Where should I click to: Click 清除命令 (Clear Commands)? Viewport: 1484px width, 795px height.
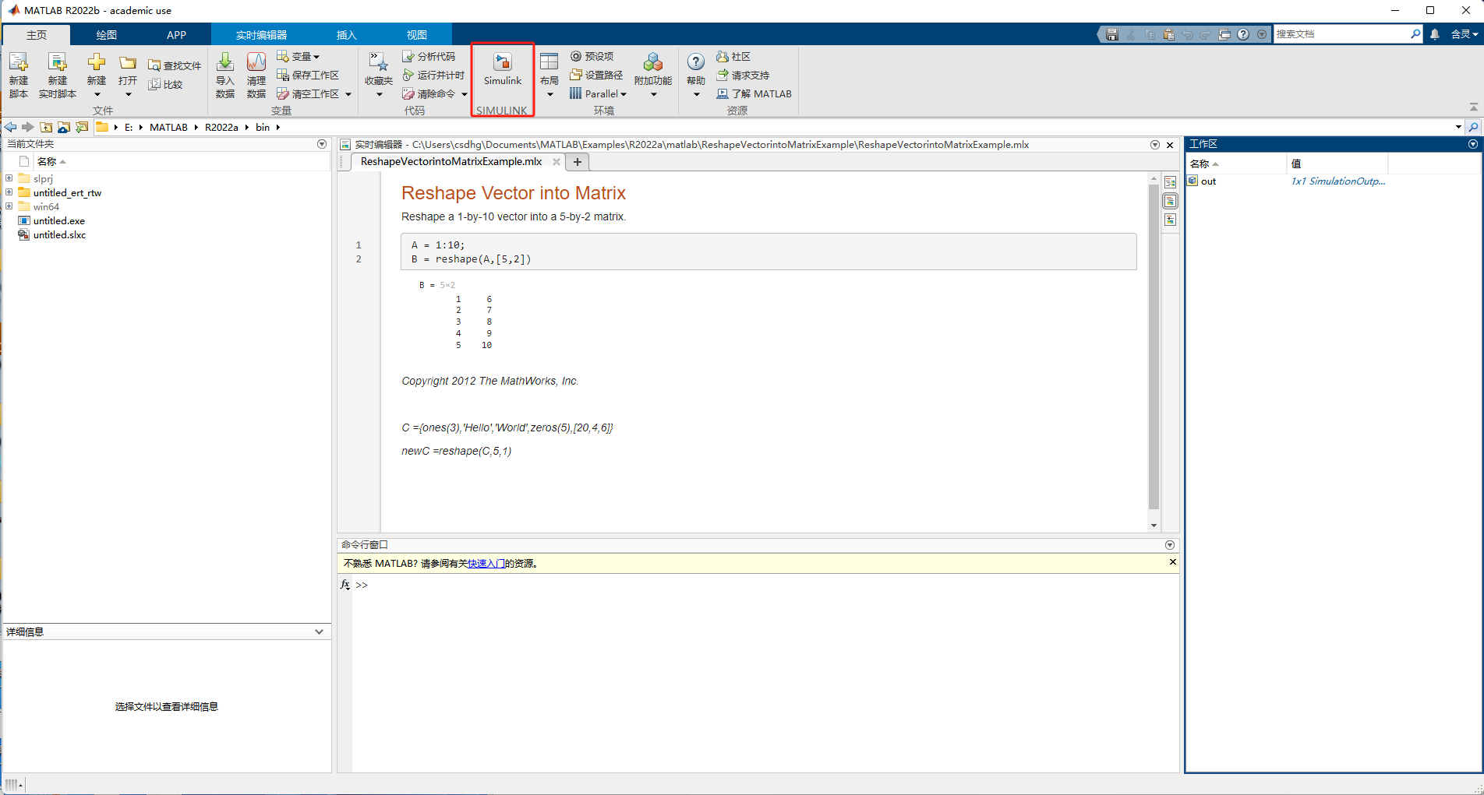[x=429, y=93]
